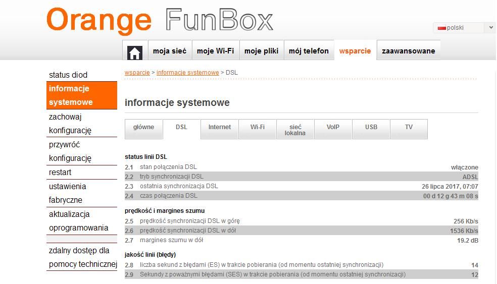Open aktualizacja oprogramowania in sidebar
497x284 pixels.
pyautogui.click(x=82, y=221)
